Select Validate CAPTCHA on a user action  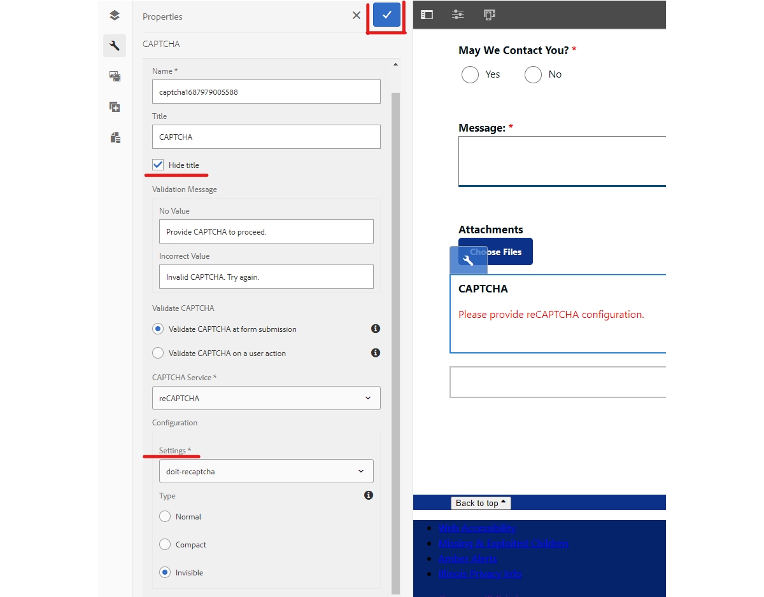(x=158, y=353)
